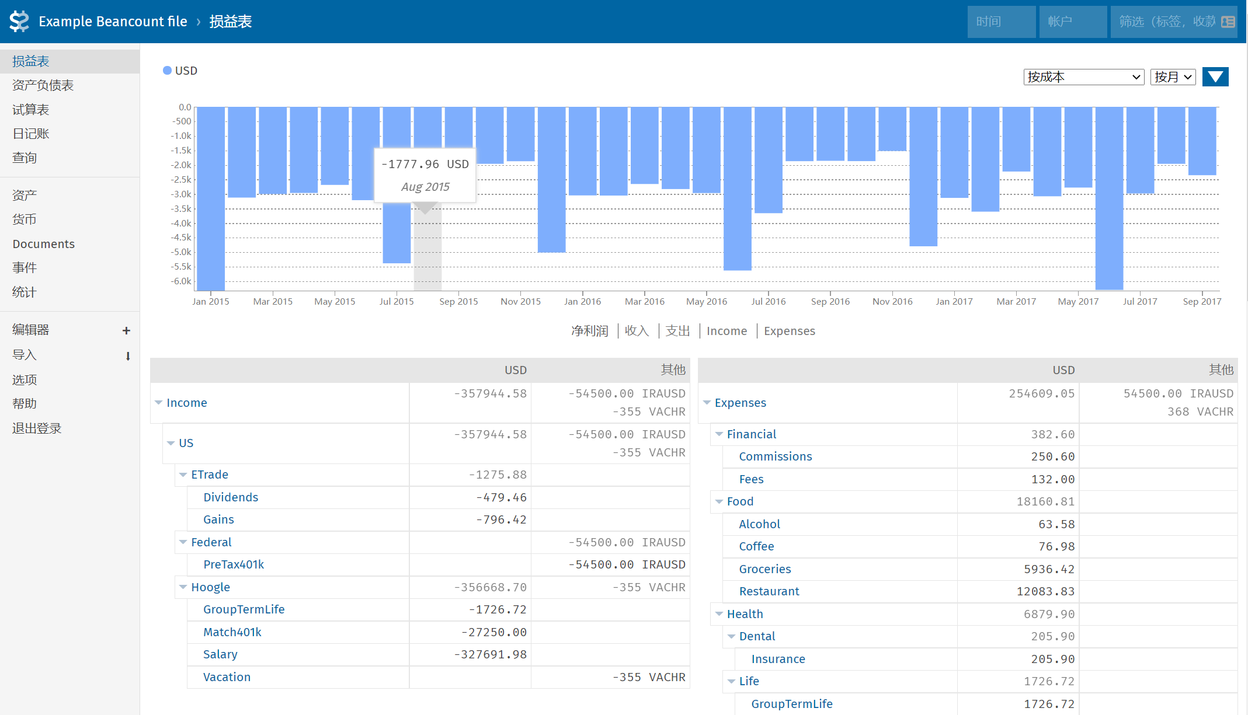Image resolution: width=1248 pixels, height=715 pixels.
Task: Click the plus icon next to 编辑器
Action: (x=126, y=330)
